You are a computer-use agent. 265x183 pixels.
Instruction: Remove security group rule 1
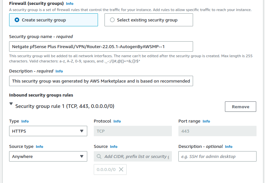240,107
